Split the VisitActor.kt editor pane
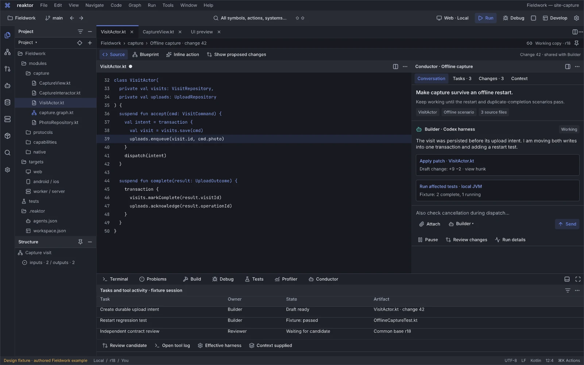The height and width of the screenshot is (365, 584). point(395,66)
